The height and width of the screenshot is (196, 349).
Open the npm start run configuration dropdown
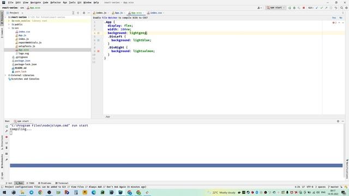pos(275,8)
